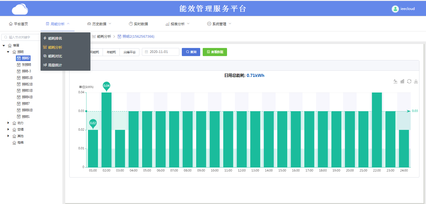Click the 22:00 bar in the chart

pyautogui.click(x=377, y=130)
